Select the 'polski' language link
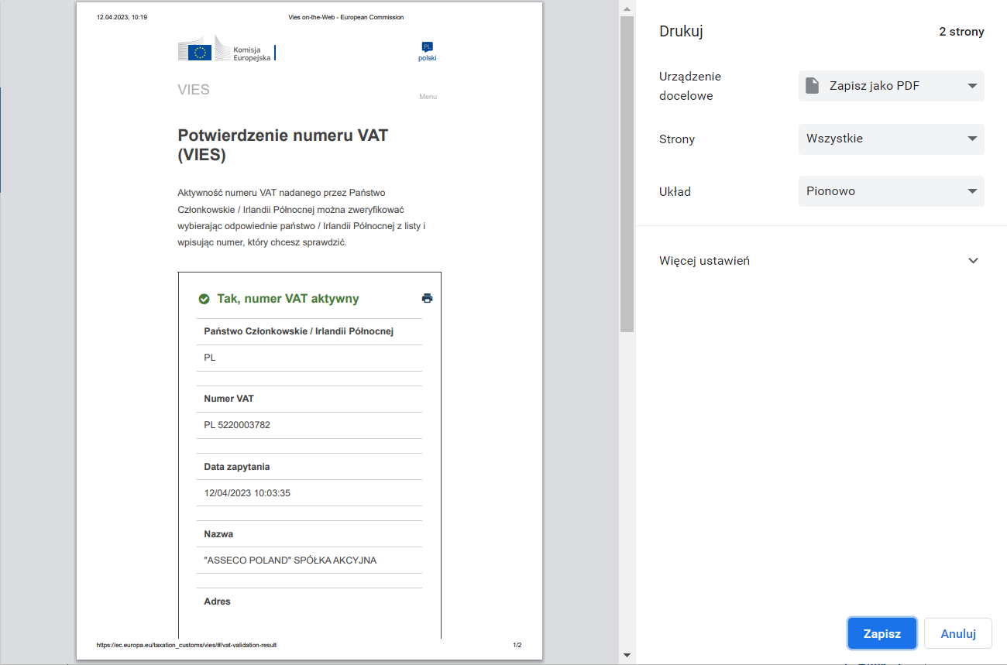 coord(427,57)
